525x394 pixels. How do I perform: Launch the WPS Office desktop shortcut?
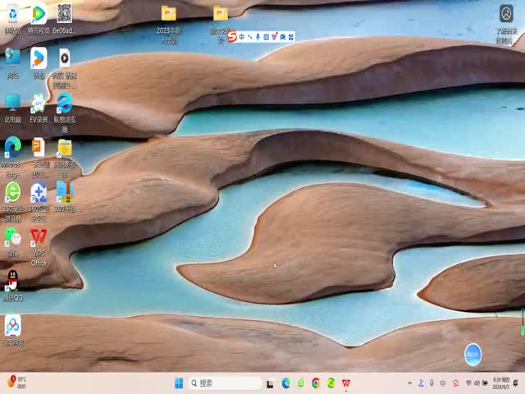[39, 237]
